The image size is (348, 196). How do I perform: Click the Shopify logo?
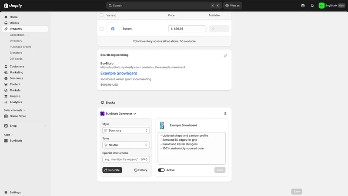(13, 6)
